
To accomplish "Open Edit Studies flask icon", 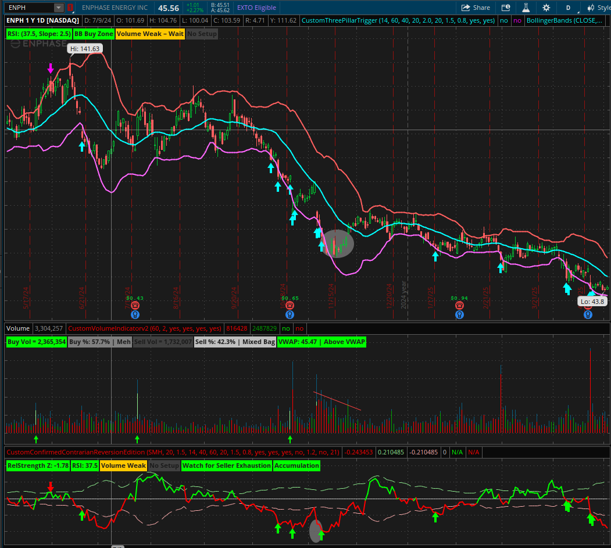I will (526, 8).
